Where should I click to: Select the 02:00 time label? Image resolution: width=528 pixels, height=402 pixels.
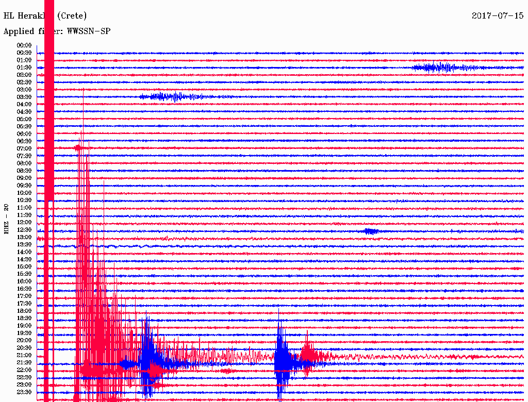click(24, 75)
